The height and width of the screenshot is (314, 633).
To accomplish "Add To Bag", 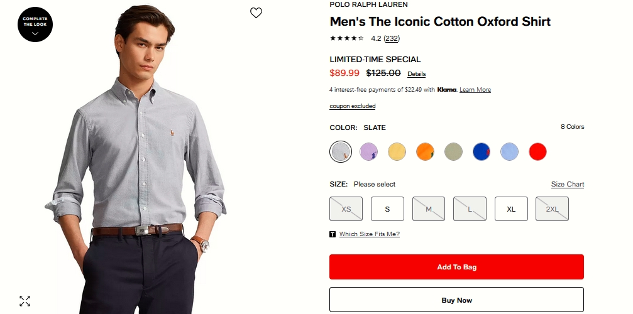I will click(x=456, y=267).
